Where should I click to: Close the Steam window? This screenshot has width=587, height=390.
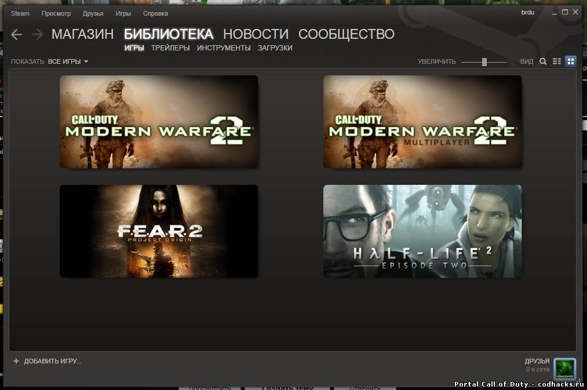(575, 12)
